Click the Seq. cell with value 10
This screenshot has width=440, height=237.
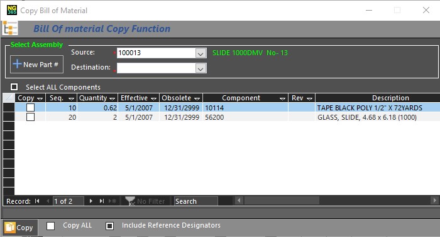(x=61, y=108)
